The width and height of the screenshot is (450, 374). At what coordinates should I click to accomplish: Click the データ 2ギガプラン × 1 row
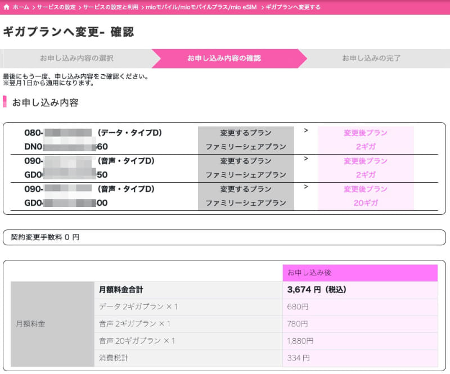pyautogui.click(x=138, y=307)
